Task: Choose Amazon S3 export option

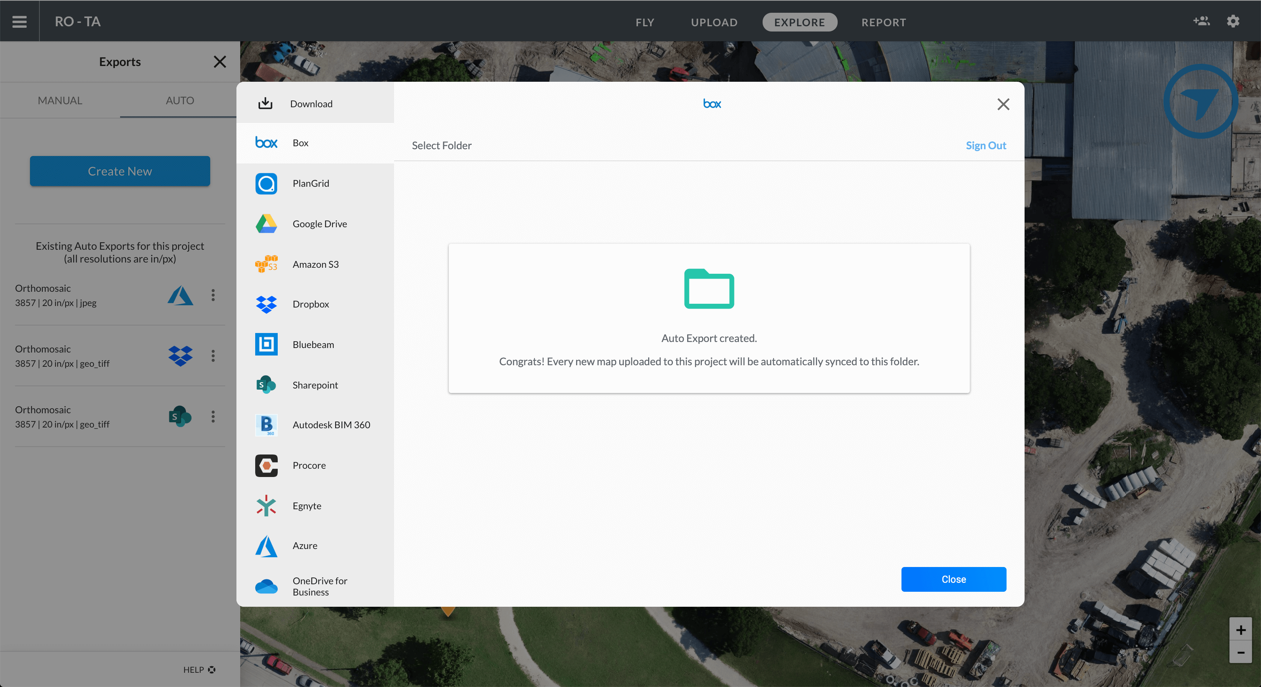Action: click(x=315, y=264)
